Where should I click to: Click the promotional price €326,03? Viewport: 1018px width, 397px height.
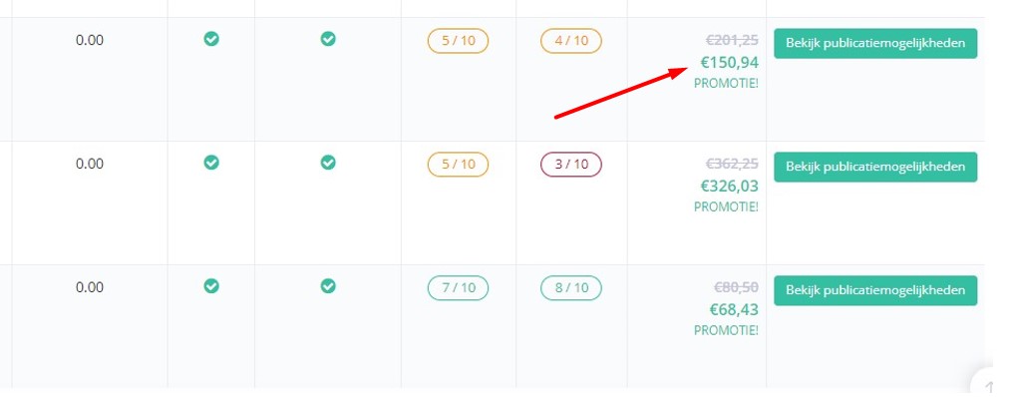(729, 187)
